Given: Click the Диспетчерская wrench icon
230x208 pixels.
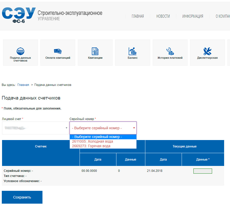Looking at the screenshot, I should coord(207,51).
